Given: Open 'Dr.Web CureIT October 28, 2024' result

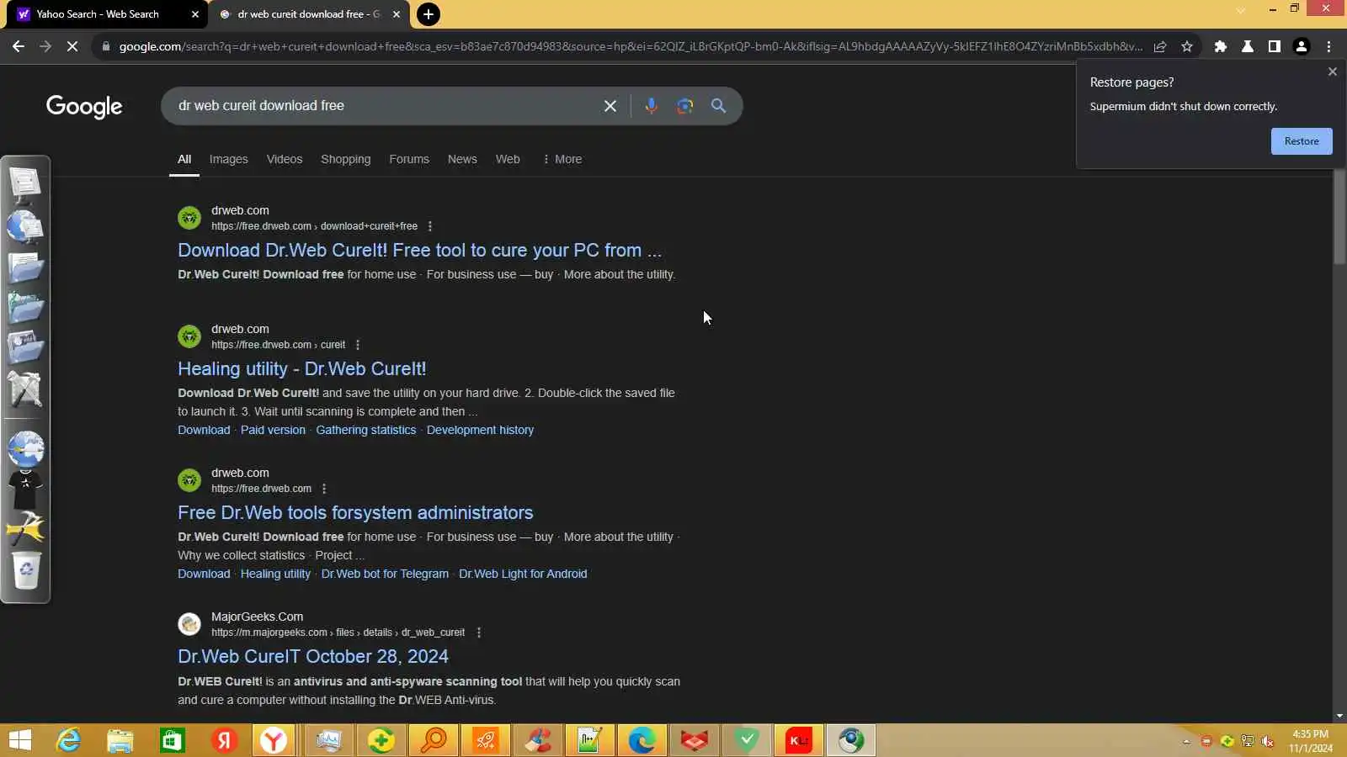Looking at the screenshot, I should coord(313,657).
